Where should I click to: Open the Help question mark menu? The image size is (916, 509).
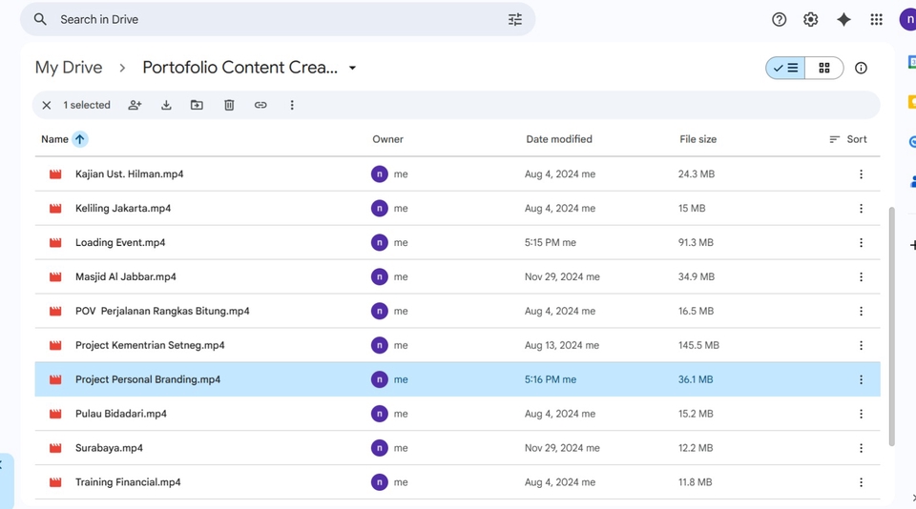(x=779, y=19)
